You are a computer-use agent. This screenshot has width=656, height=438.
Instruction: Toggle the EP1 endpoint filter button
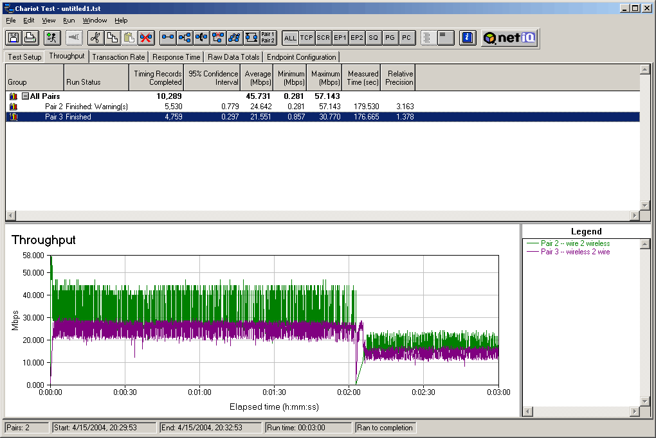pyautogui.click(x=340, y=38)
